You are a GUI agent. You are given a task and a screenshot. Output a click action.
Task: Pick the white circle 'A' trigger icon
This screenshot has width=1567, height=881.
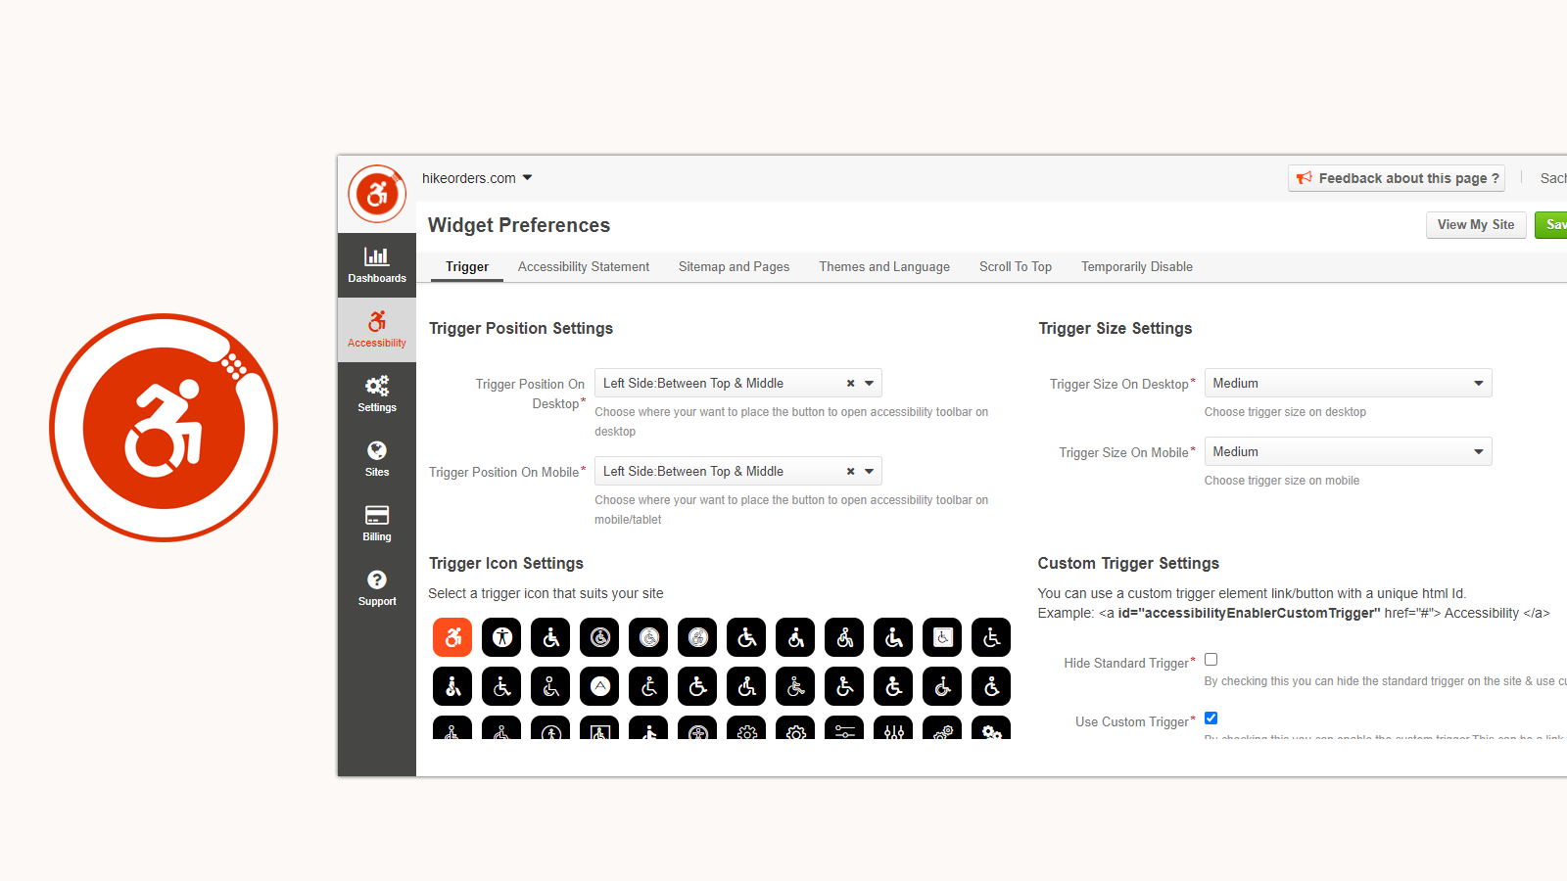(599, 686)
